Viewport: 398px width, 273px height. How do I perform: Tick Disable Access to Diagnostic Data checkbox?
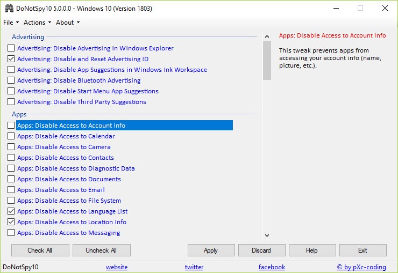(x=11, y=168)
